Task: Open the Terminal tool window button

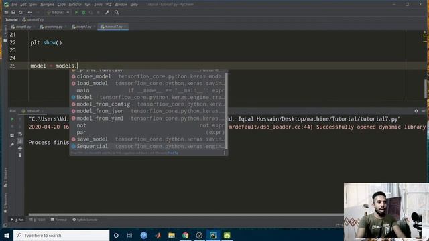Action: [x=59, y=220]
